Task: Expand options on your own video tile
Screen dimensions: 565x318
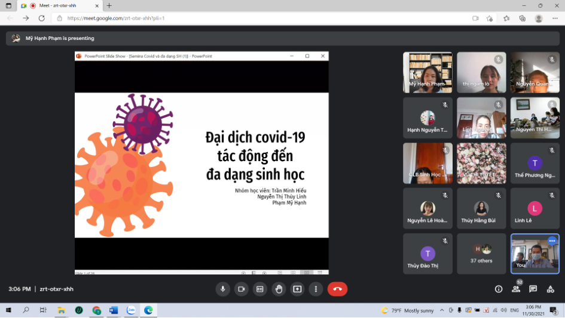Action: (552, 240)
